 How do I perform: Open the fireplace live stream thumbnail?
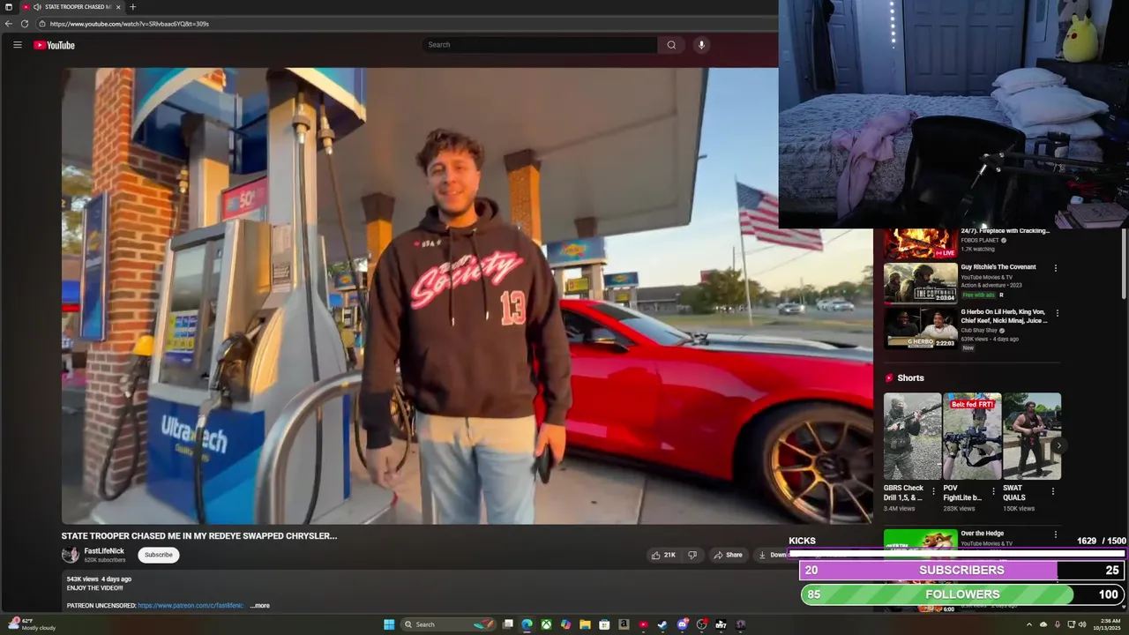[x=920, y=243]
